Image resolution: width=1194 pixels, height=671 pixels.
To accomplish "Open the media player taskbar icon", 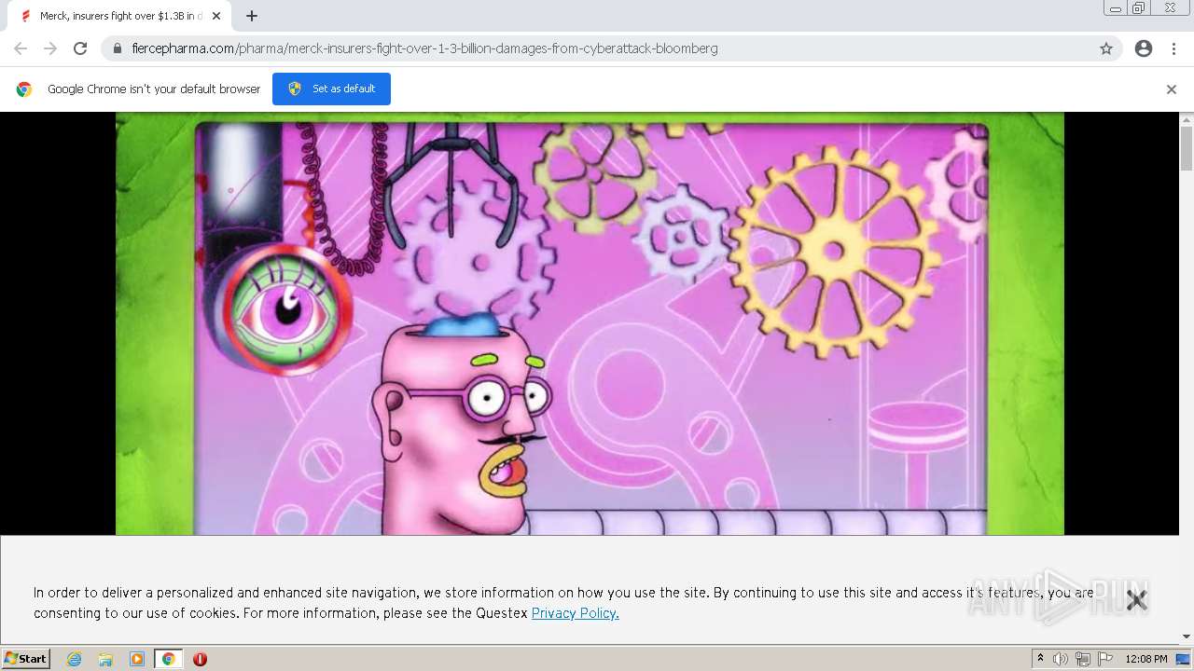I will (x=137, y=659).
